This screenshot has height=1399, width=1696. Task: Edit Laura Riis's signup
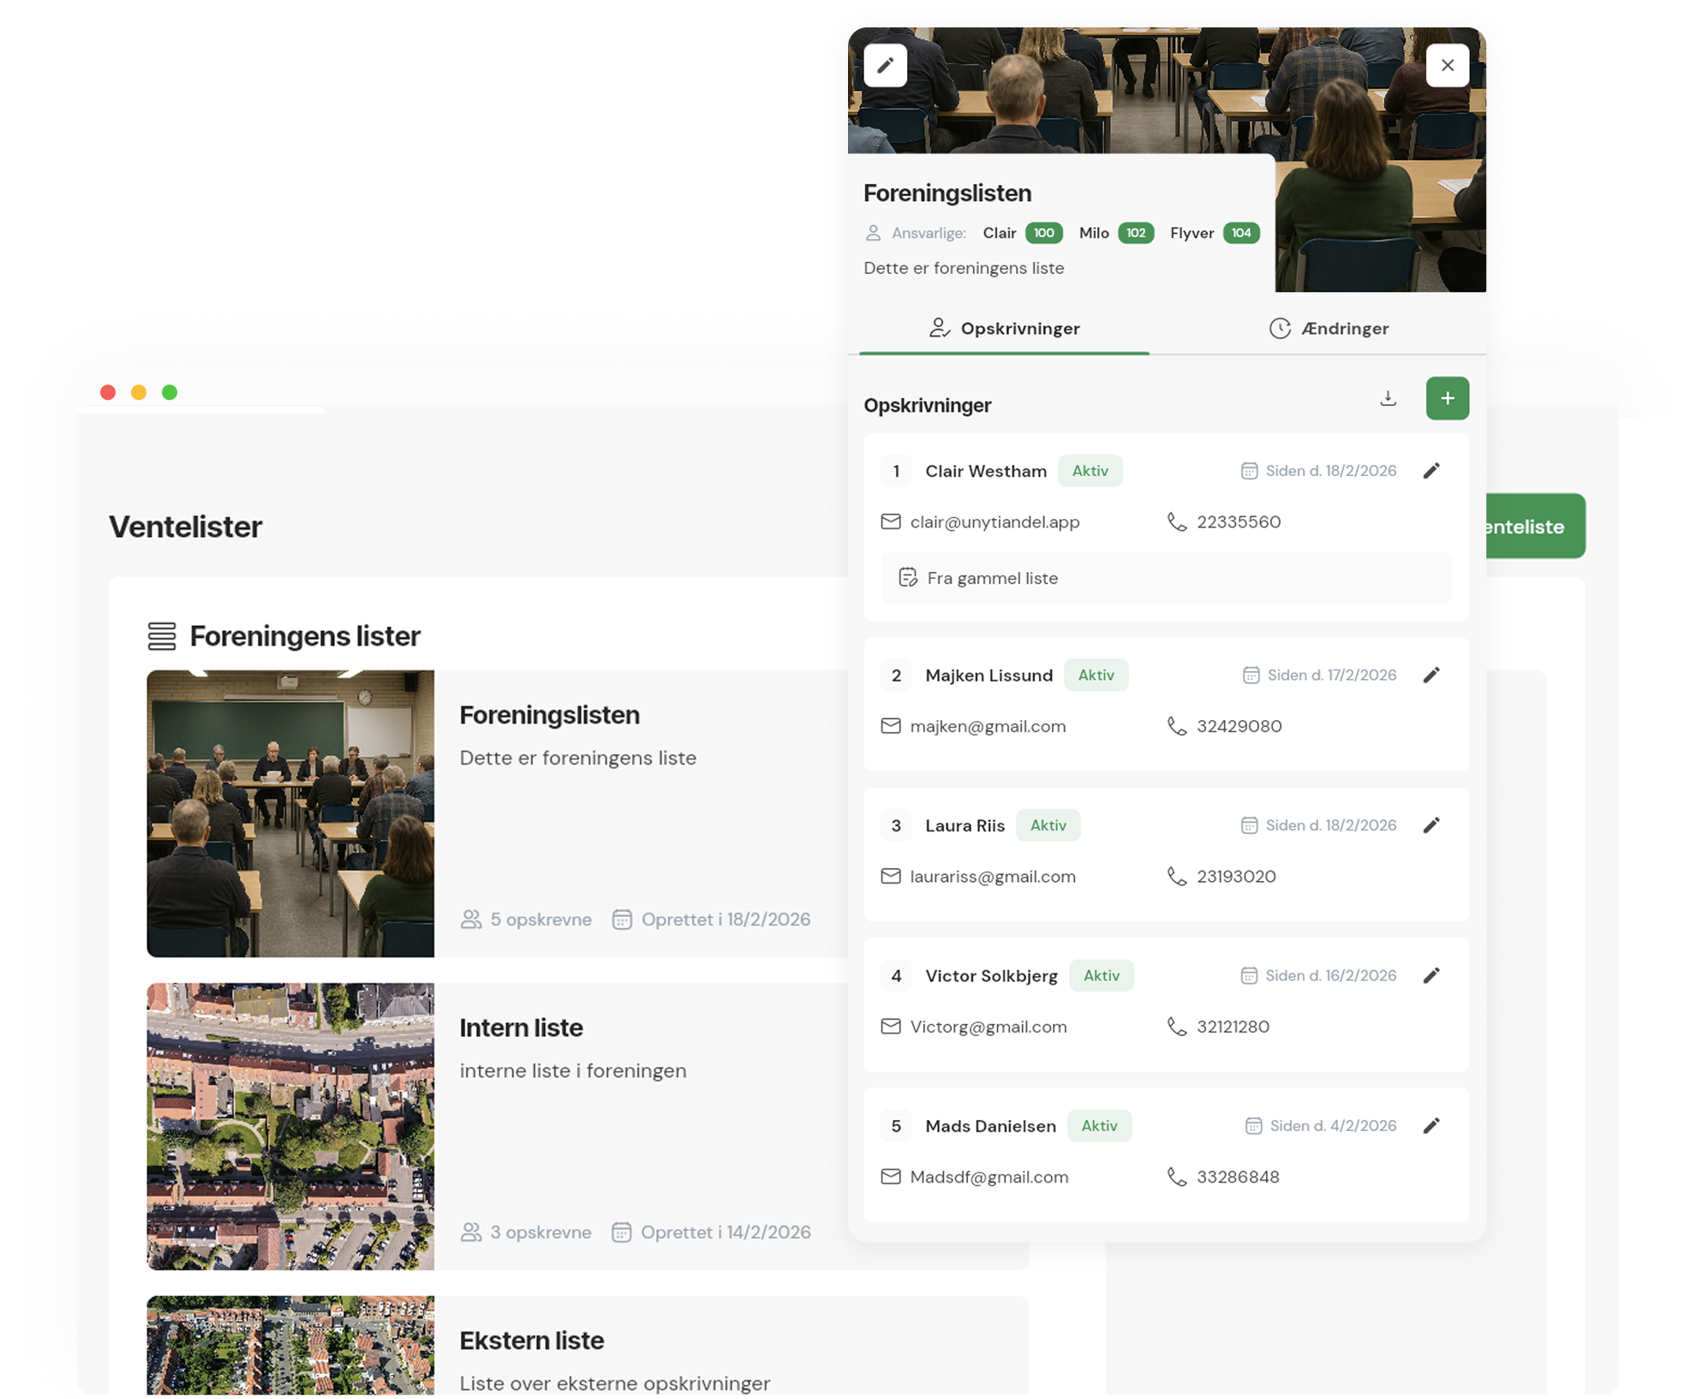click(x=1430, y=825)
